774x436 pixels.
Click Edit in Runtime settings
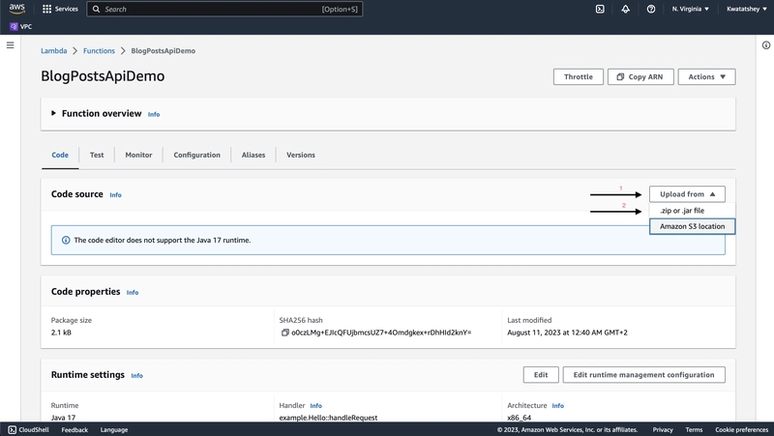[x=541, y=375]
